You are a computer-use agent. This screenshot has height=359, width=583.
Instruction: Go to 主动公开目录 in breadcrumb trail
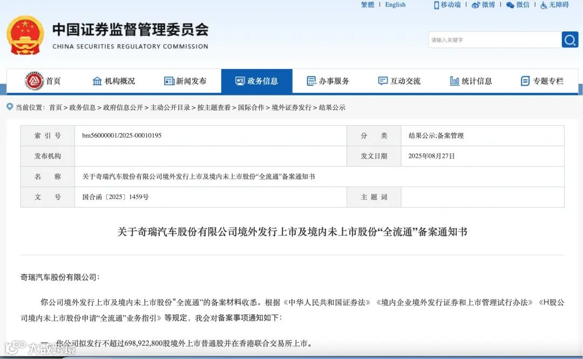click(170, 107)
